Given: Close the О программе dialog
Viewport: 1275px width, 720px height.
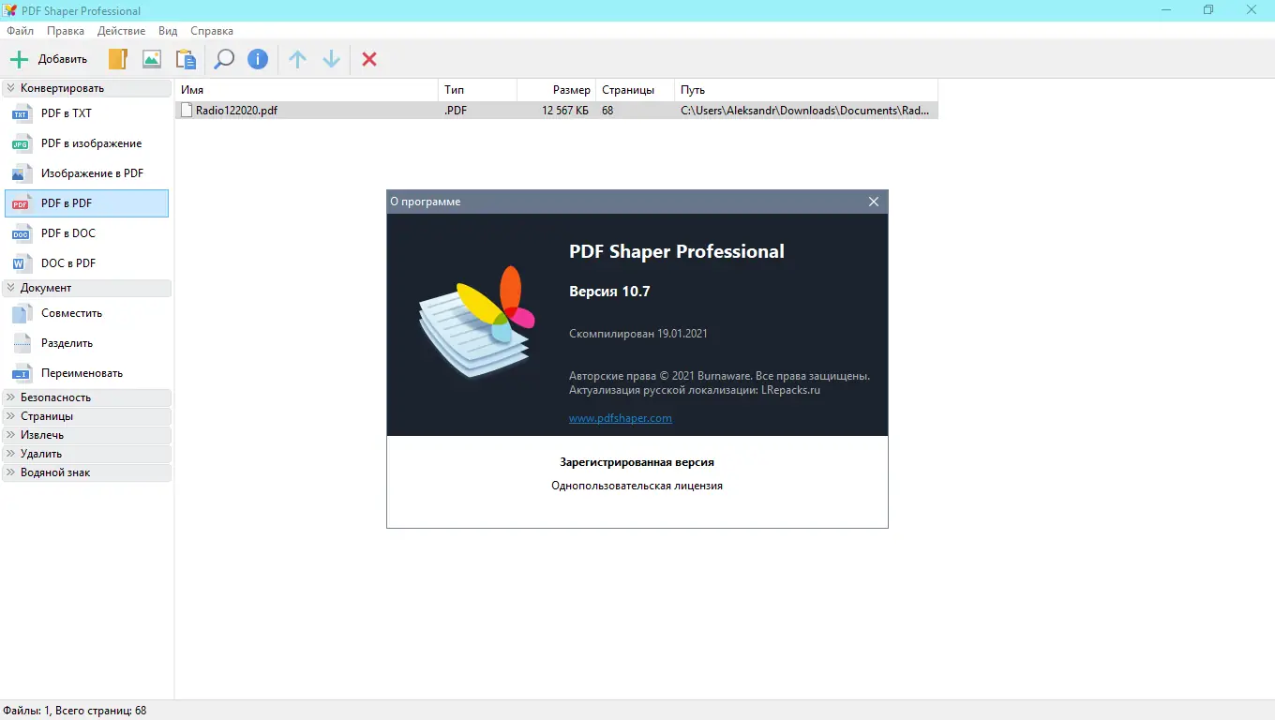Looking at the screenshot, I should click(x=874, y=202).
